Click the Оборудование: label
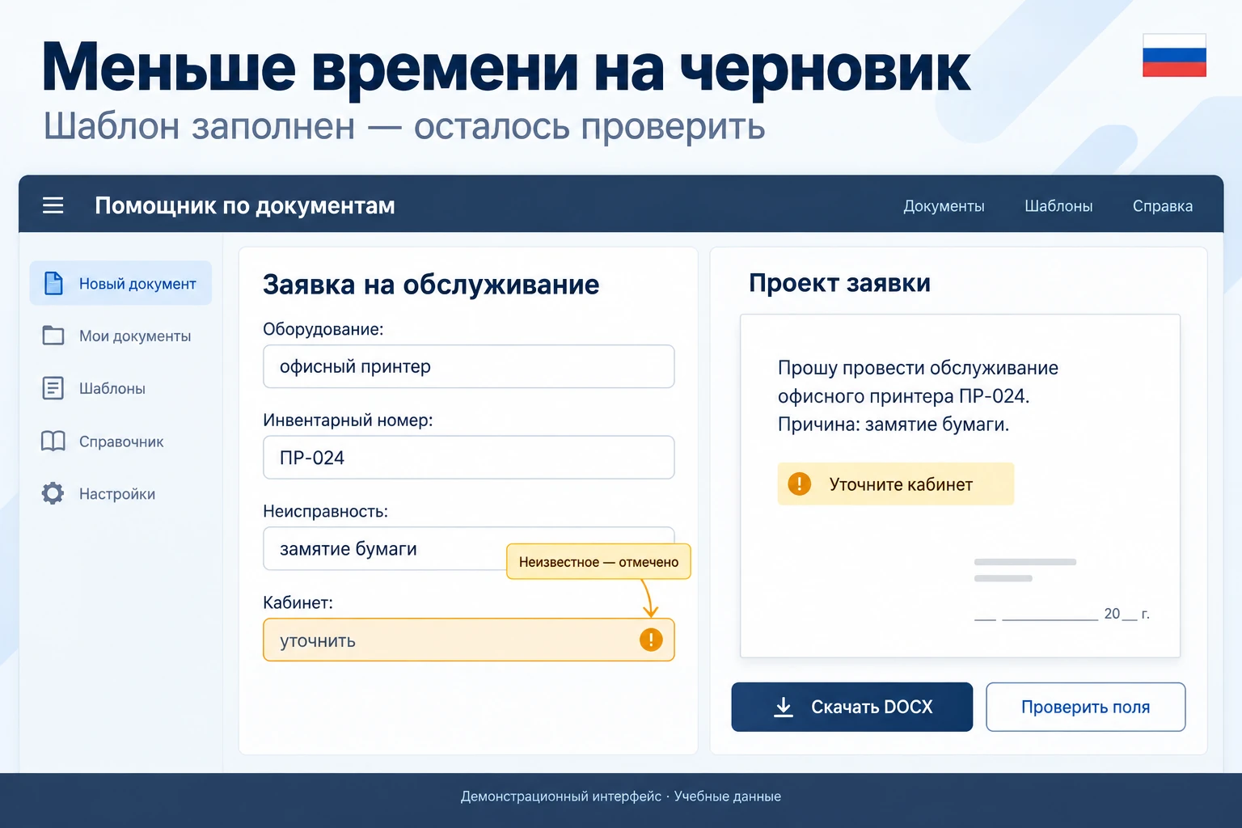Viewport: 1242px width, 828px height. coord(323,329)
